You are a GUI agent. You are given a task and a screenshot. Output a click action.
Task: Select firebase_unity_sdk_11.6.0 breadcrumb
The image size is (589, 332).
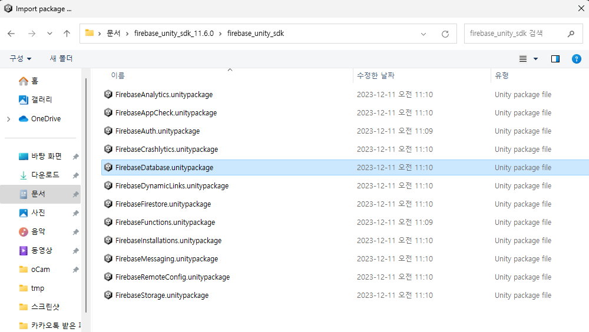[174, 34]
